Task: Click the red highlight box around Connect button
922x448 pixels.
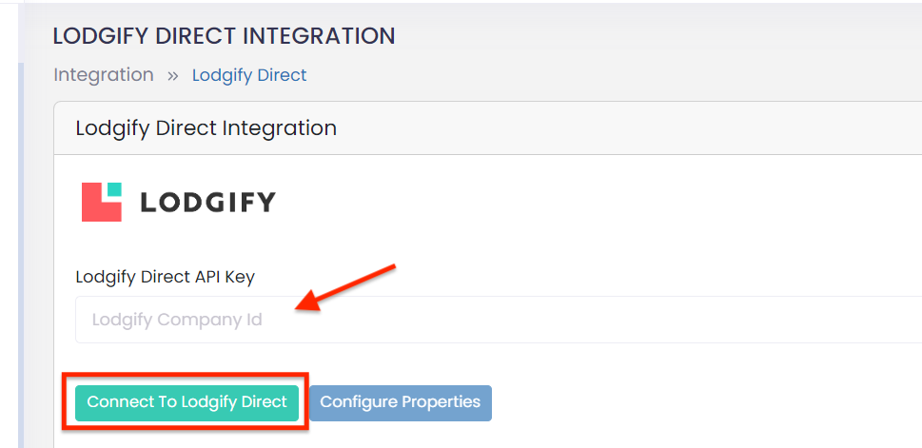Action: click(186, 377)
